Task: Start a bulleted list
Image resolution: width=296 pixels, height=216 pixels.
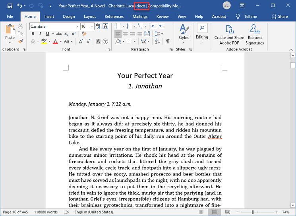Action: 118,26
